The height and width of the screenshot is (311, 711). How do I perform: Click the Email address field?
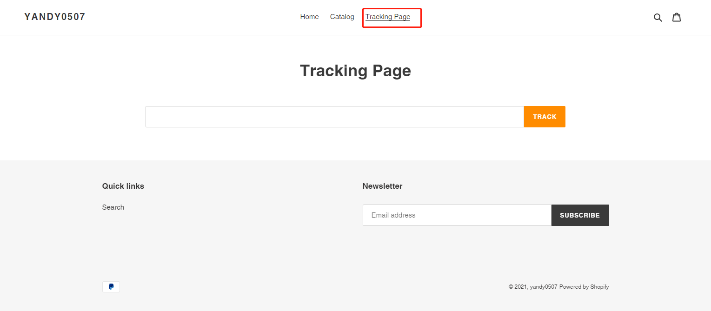[457, 215]
